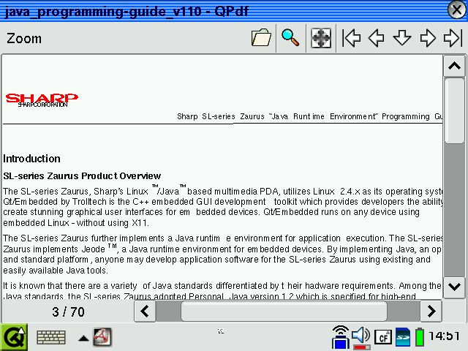The width and height of the screenshot is (468, 351).
Task: Close the QPdf window
Action: pos(457,10)
